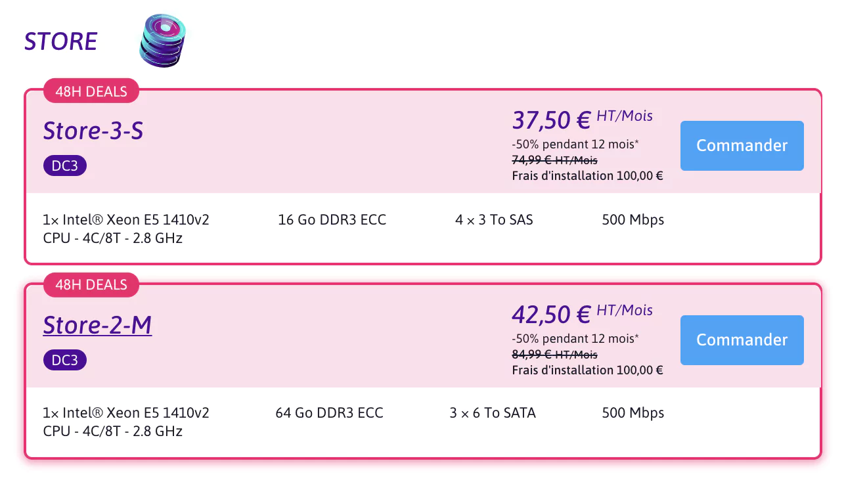
Task: Click the 16 Go DDR3 ECC spec
Action: (x=332, y=220)
